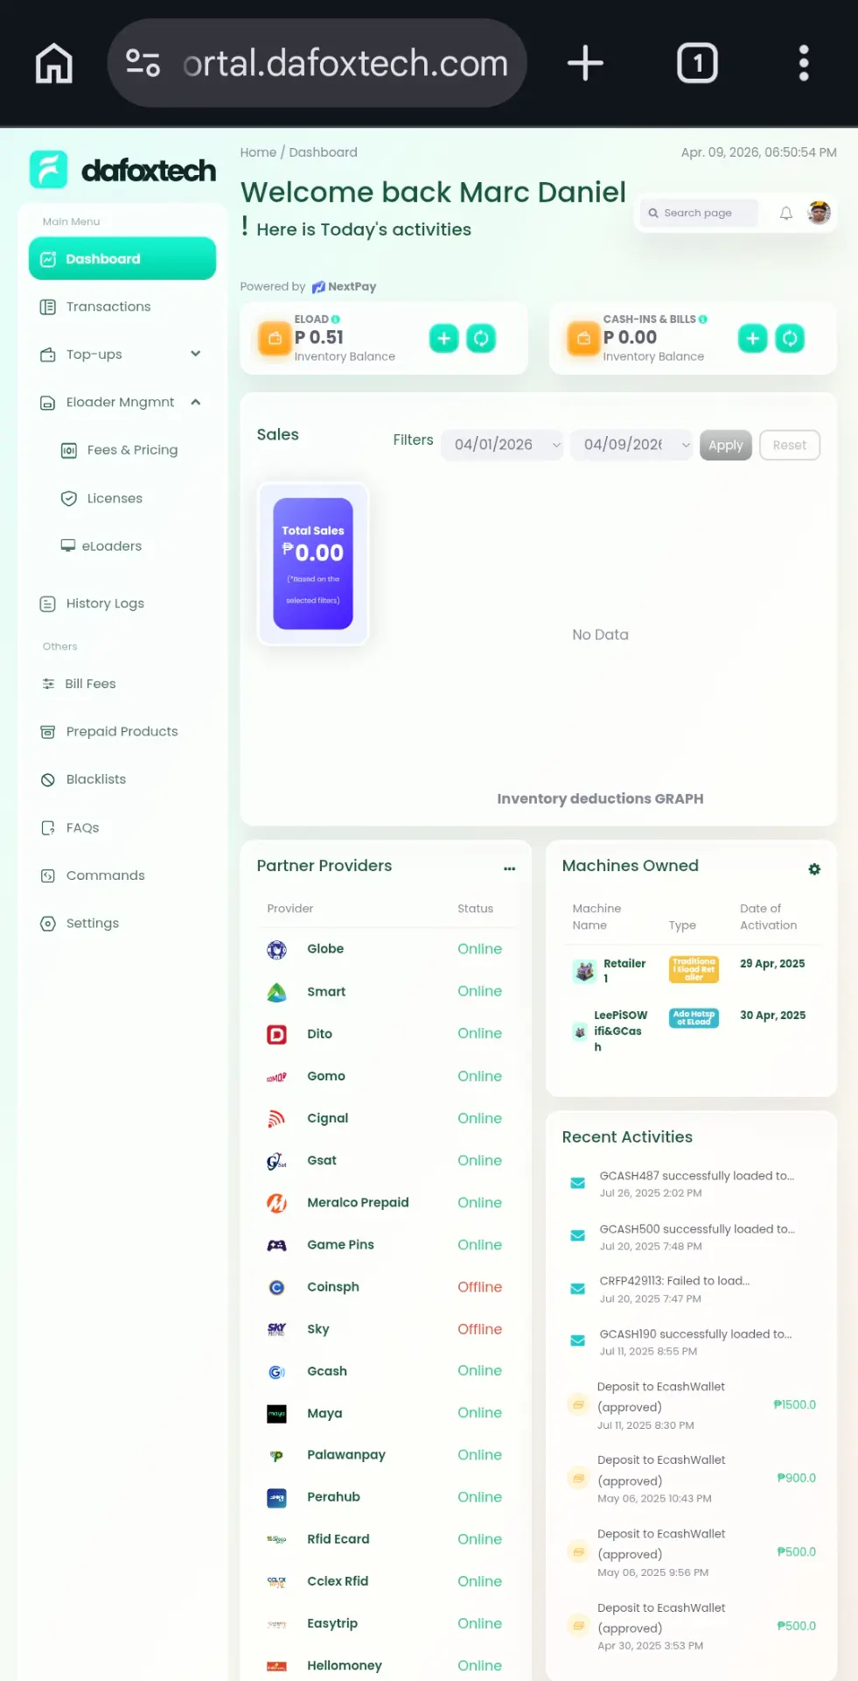Click the Gcash provider logo
The width and height of the screenshot is (858, 1681).
coord(276,1371)
